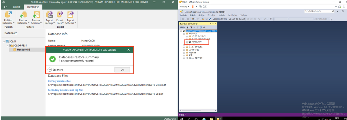
Task: Collapse the SQL01 server node in Veeam tree
Action: point(4,41)
